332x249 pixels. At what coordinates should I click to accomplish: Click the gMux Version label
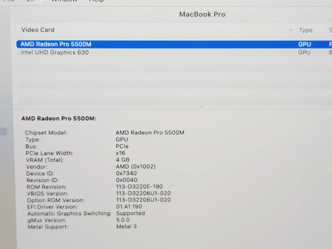[47, 220]
